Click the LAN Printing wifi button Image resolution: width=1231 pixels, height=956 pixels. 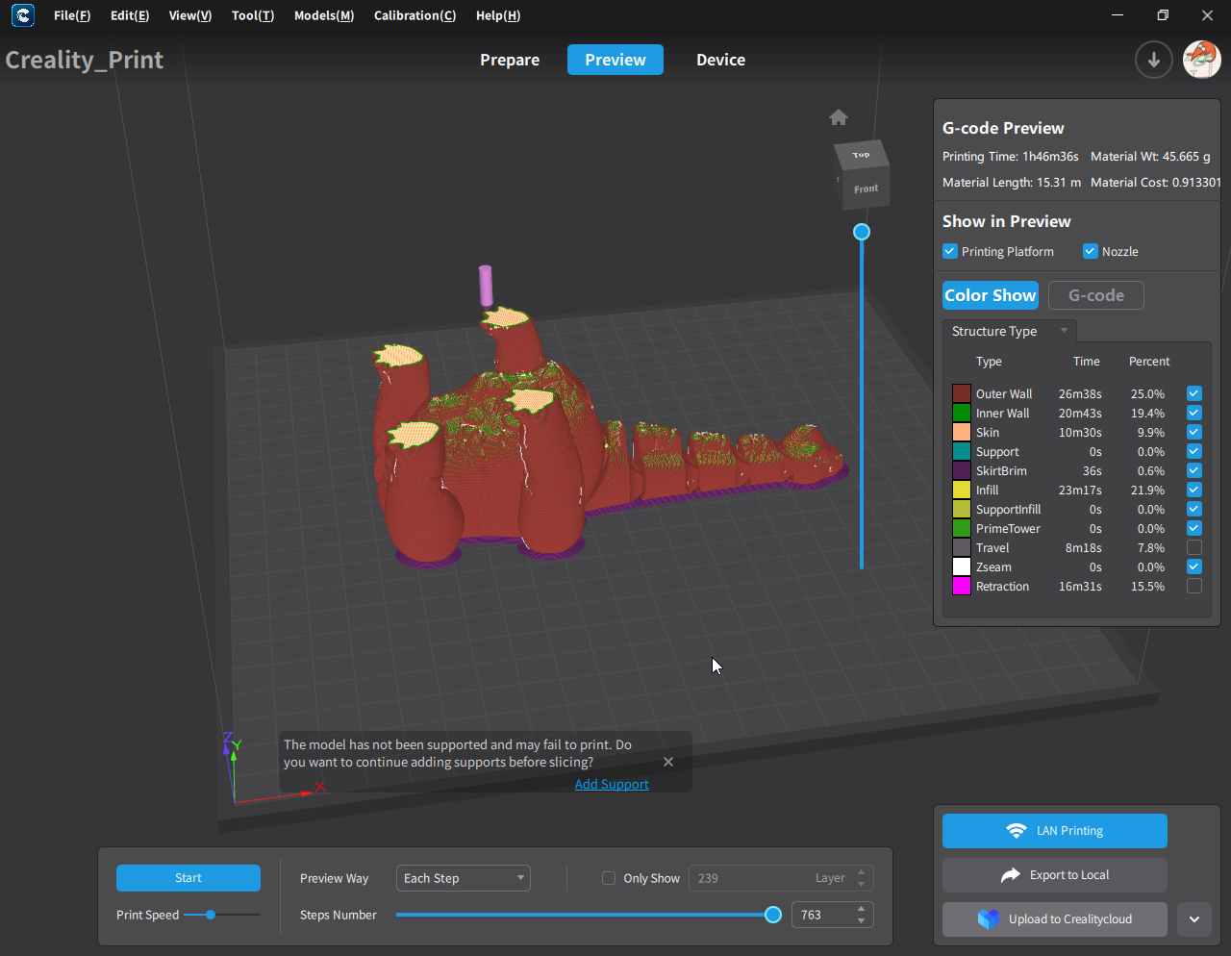[1054, 831]
